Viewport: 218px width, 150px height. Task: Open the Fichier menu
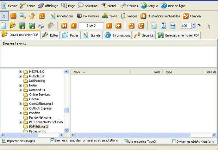click(9, 6)
